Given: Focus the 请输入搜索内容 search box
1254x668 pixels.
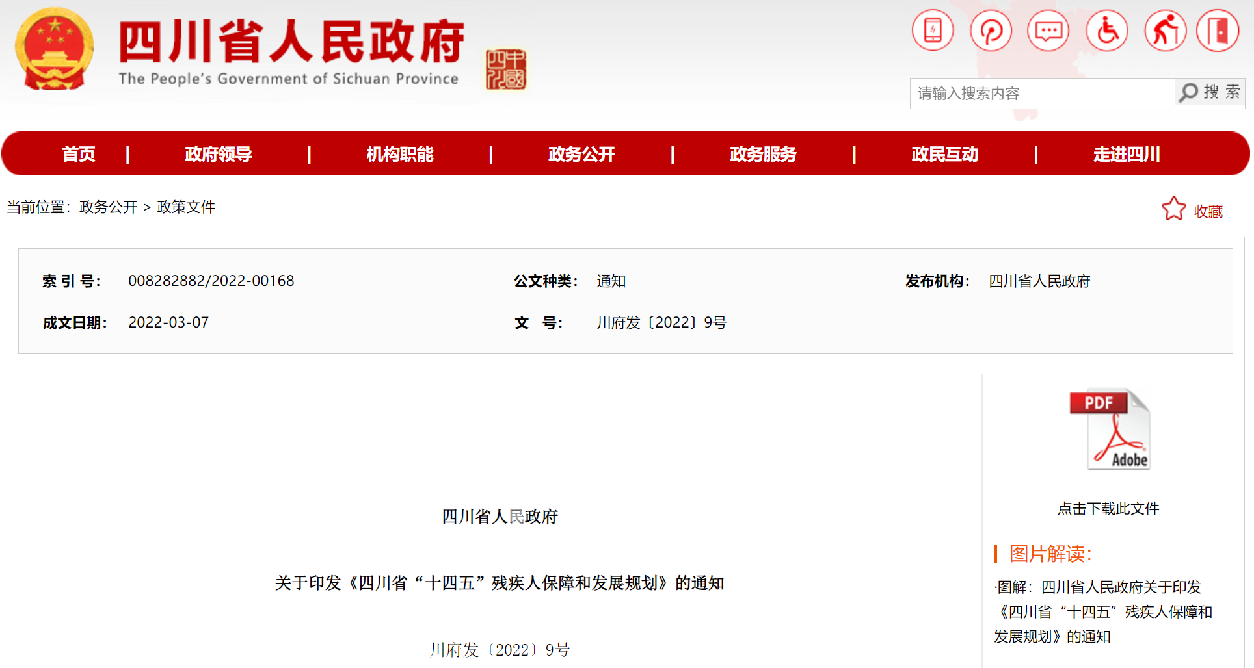Looking at the screenshot, I should [1041, 94].
